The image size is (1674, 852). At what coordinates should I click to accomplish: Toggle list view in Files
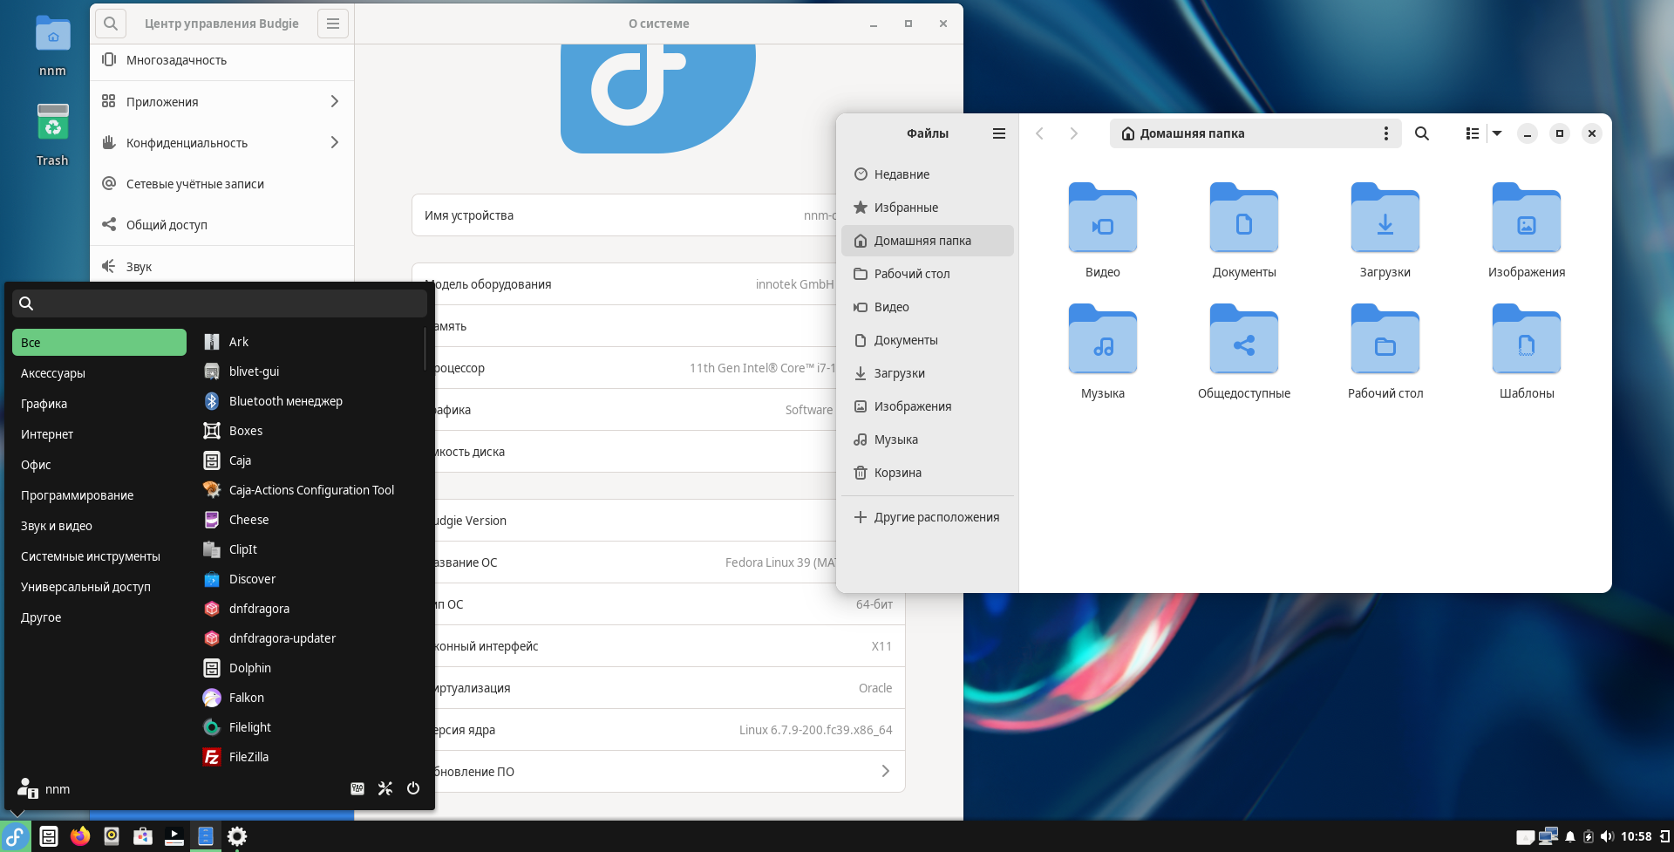tap(1472, 133)
